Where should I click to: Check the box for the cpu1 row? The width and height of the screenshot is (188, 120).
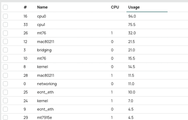(5, 24)
